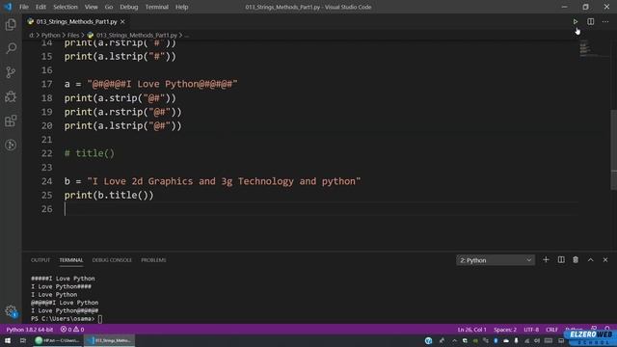Close the terminal panel
The width and height of the screenshot is (617, 347).
[605, 259]
